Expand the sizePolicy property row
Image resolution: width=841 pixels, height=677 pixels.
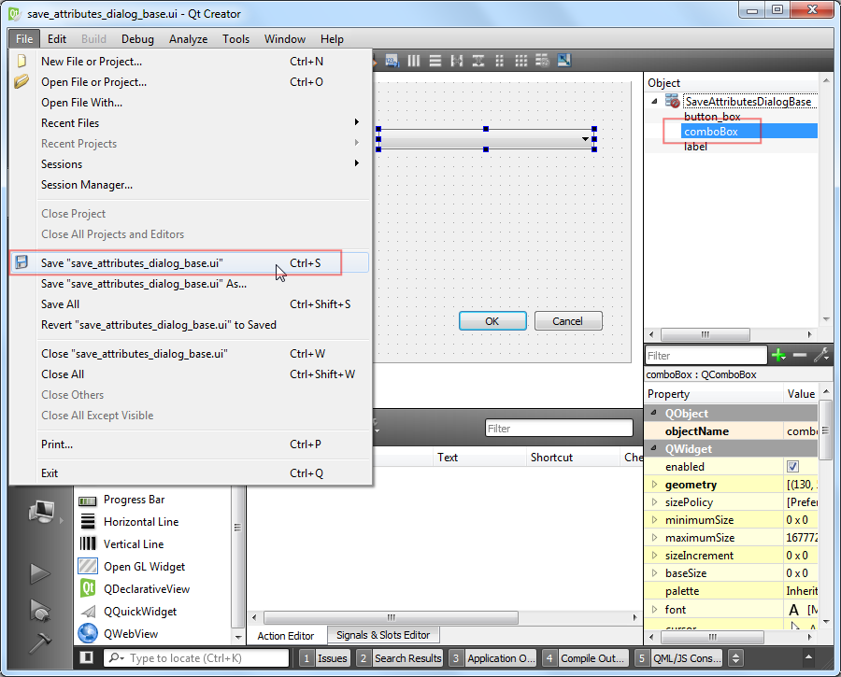click(x=654, y=501)
